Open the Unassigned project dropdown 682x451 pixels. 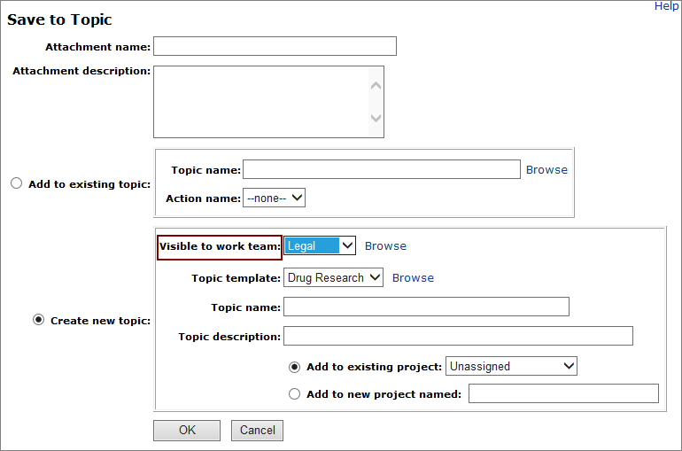click(x=512, y=366)
